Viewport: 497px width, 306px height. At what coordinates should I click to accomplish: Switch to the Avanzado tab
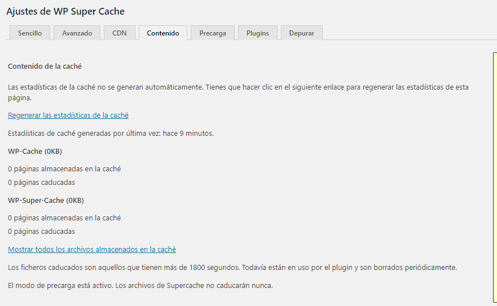(x=77, y=33)
